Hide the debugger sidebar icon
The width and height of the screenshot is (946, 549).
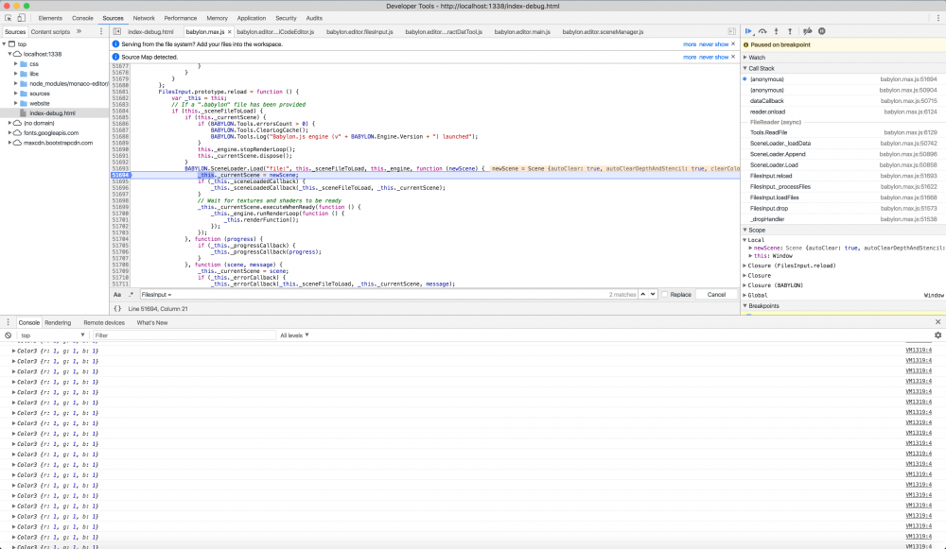click(x=732, y=31)
